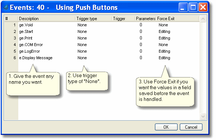Viewport: 216px width, 140px height.
Task: Maximize the Events window
Action: coord(193,7)
